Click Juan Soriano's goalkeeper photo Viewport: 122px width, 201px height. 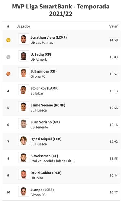(23, 124)
